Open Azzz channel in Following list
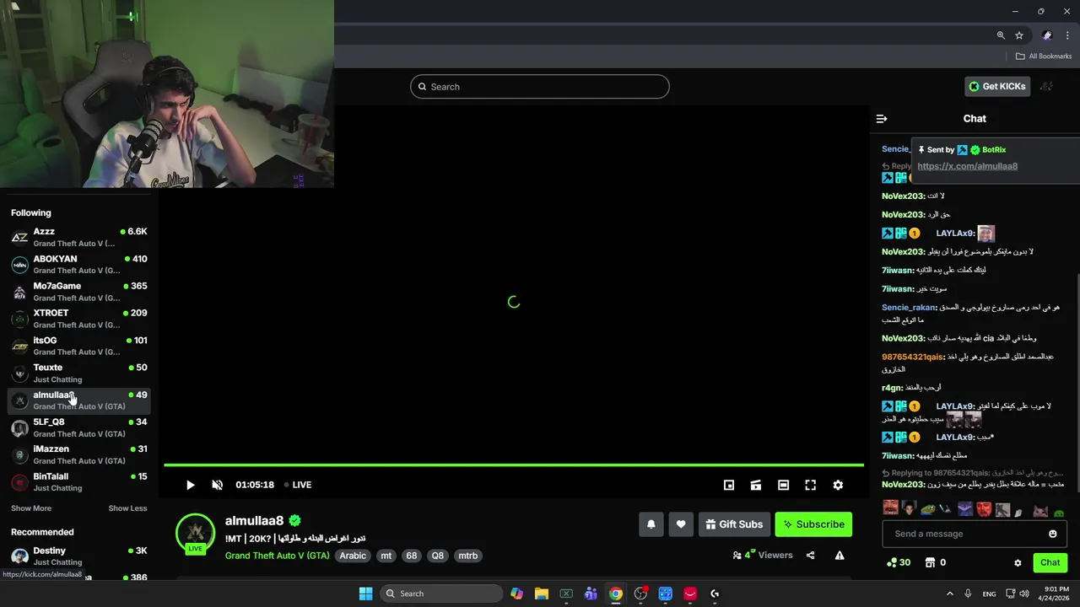 pyautogui.click(x=79, y=237)
